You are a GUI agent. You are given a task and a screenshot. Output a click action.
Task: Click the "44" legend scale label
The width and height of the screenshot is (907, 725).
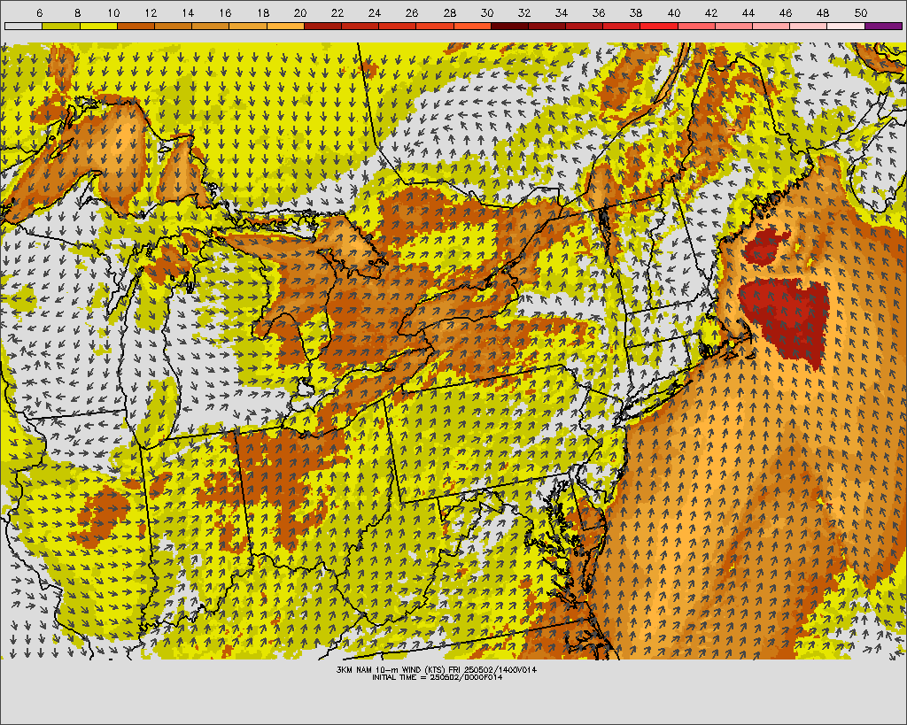pos(748,12)
